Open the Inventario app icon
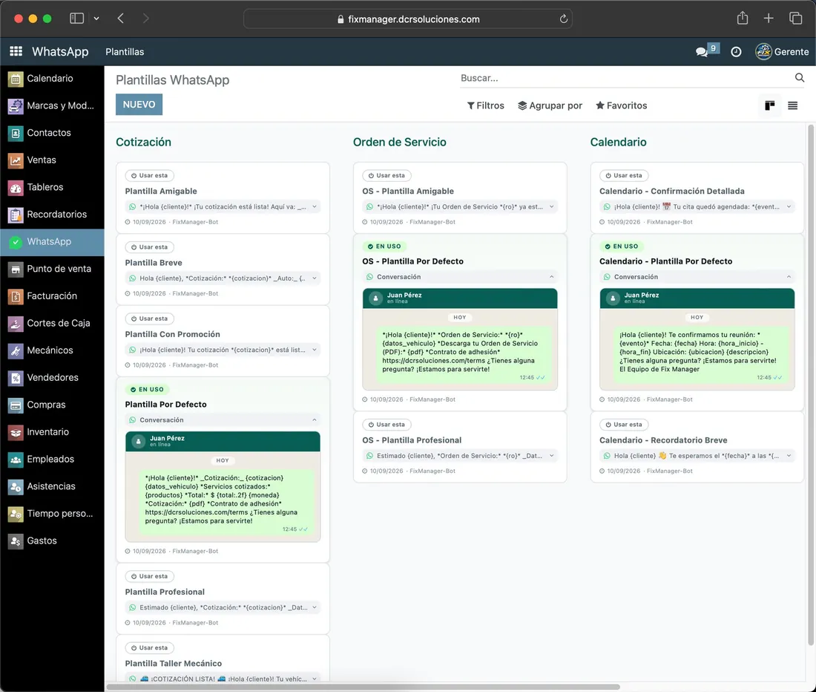The width and height of the screenshot is (816, 692). 16,432
